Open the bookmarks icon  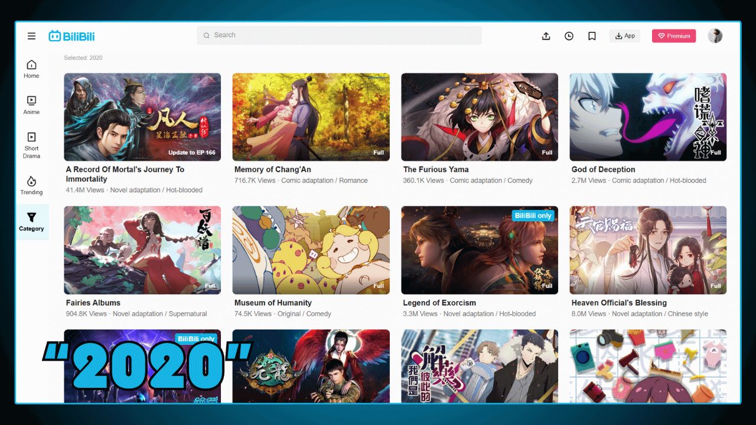(592, 36)
